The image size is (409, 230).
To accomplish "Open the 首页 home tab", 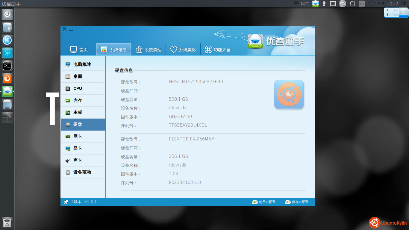I will pos(79,50).
